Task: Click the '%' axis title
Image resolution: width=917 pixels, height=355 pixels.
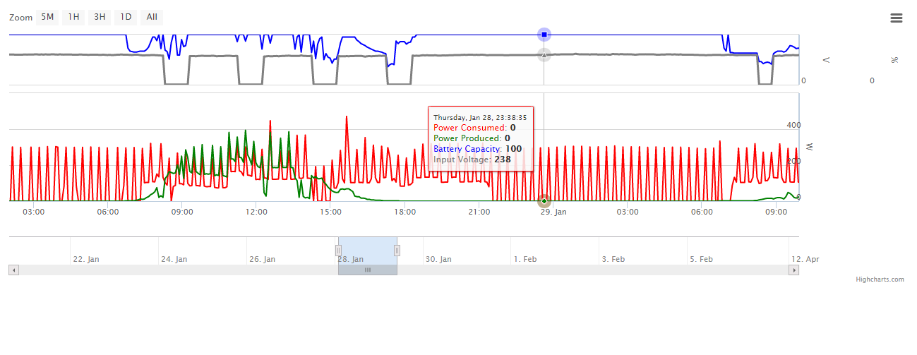Action: (895, 60)
